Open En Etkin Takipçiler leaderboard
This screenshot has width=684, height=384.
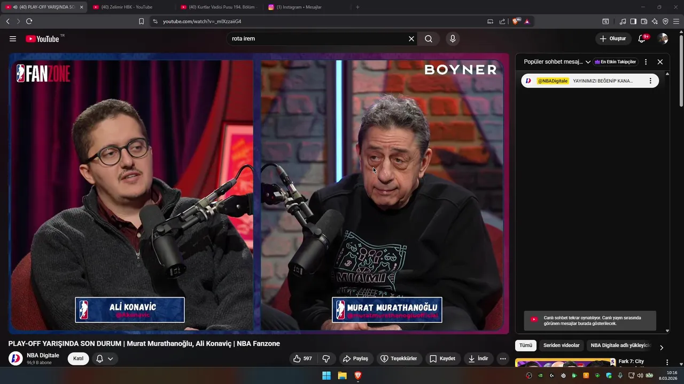click(x=616, y=62)
